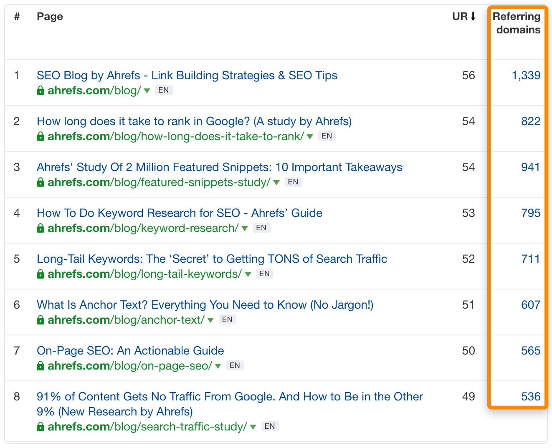Expand the long-tail-keywords URL dropdown arrow
This screenshot has width=552, height=448.
click(x=248, y=274)
